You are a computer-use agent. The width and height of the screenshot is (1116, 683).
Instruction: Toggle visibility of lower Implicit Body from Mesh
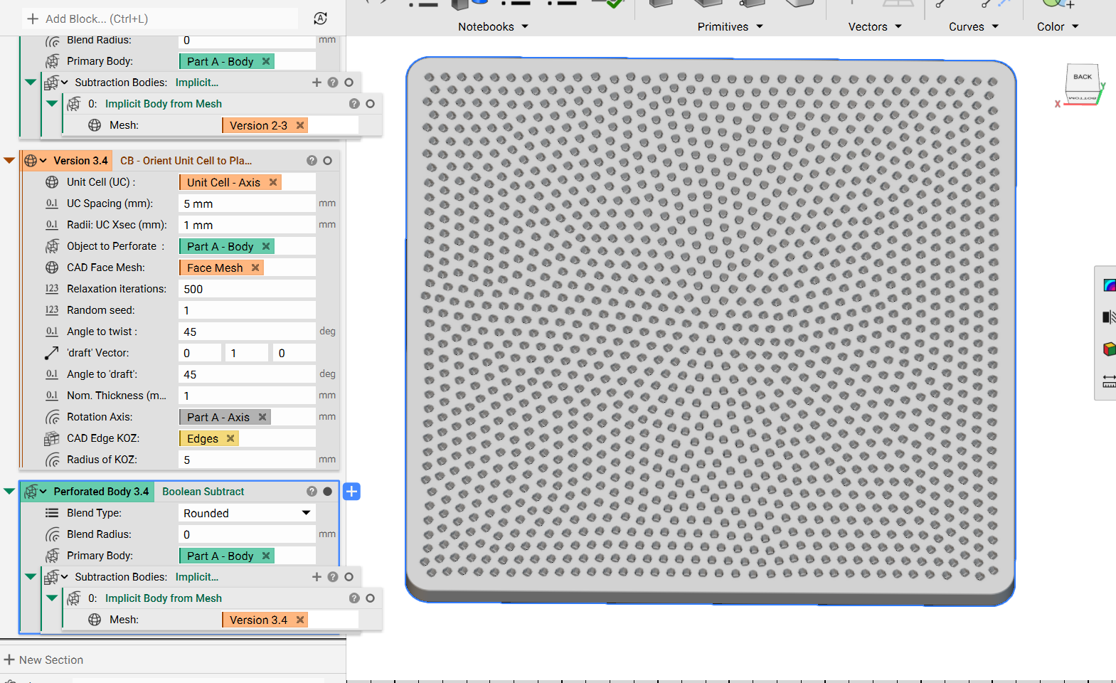click(370, 598)
